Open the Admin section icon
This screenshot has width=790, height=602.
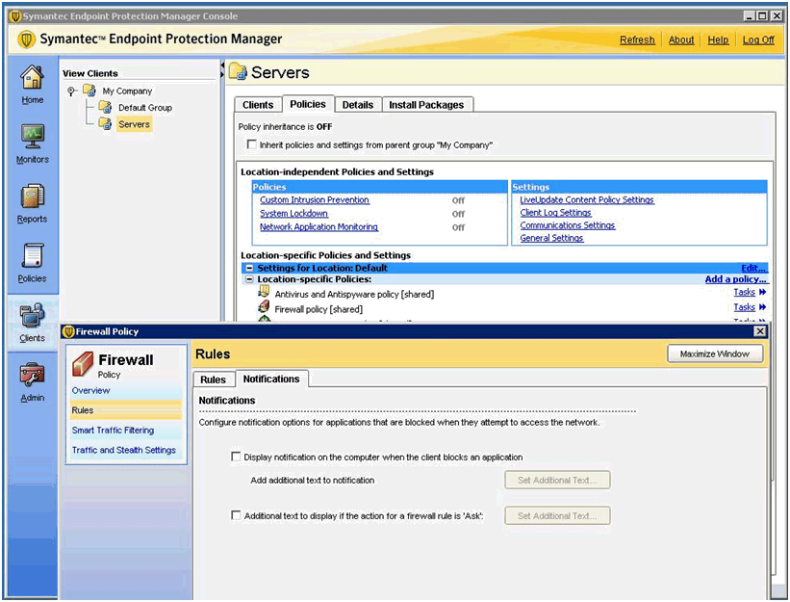(32, 376)
